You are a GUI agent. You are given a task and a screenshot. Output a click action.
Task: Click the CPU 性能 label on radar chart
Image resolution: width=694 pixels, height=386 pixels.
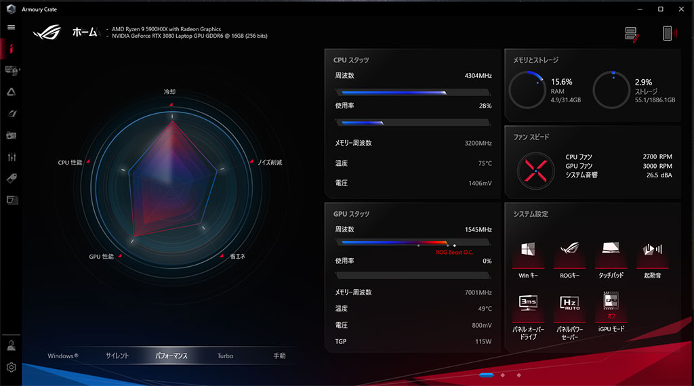70,163
